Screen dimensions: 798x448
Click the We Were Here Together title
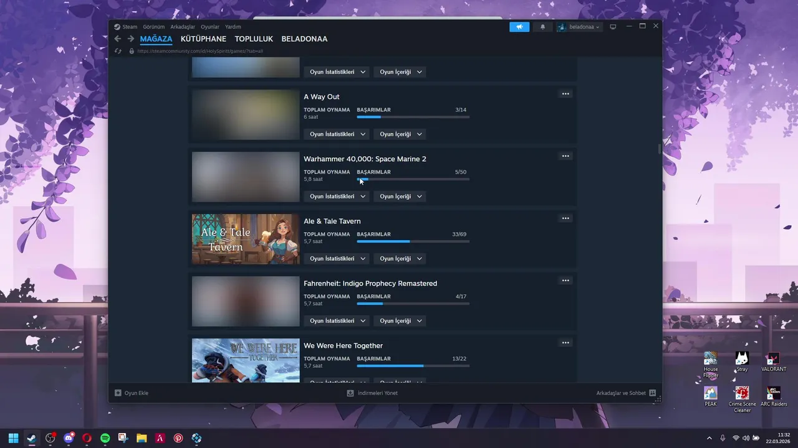tap(343, 345)
